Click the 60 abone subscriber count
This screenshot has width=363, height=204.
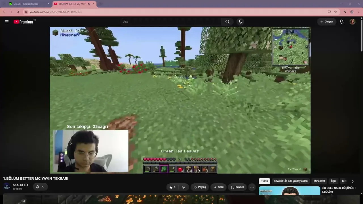[x=17, y=189]
